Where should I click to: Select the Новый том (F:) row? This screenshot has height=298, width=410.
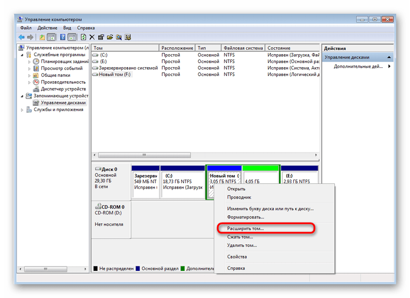[x=114, y=74]
